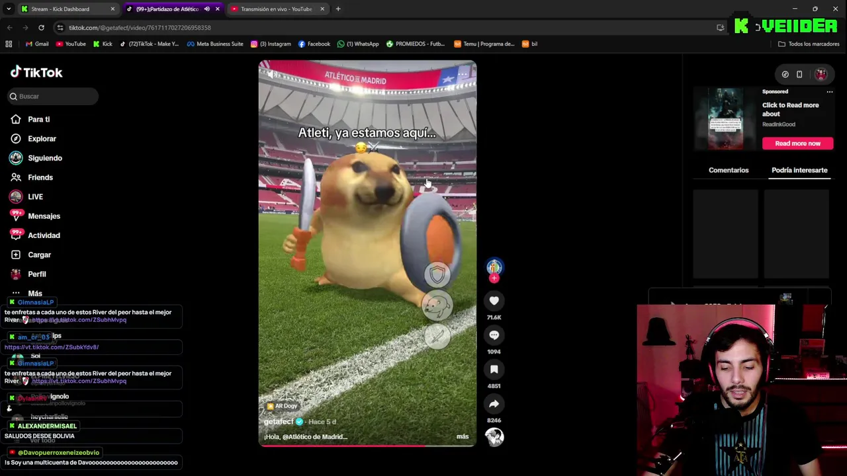
Task: Open the Kick bookmark
Action: [x=103, y=44]
